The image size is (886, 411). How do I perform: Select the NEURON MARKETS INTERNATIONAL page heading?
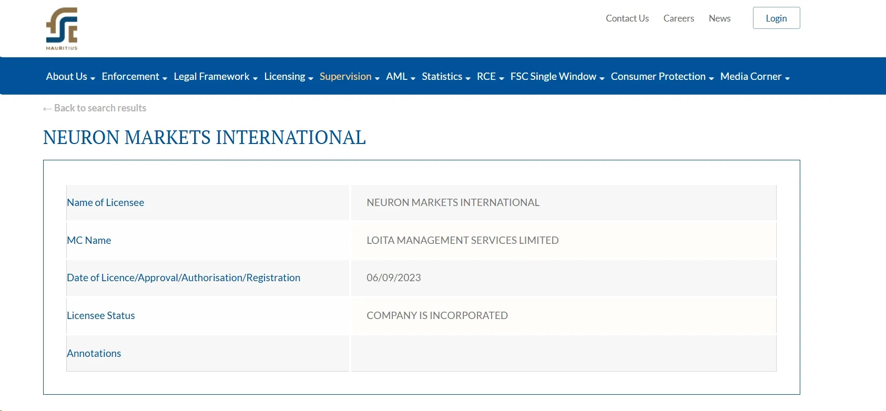[x=205, y=138]
